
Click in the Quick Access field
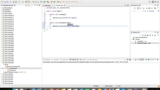tap(141, 2)
